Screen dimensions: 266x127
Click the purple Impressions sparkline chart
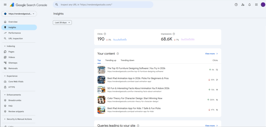pos(188,40)
